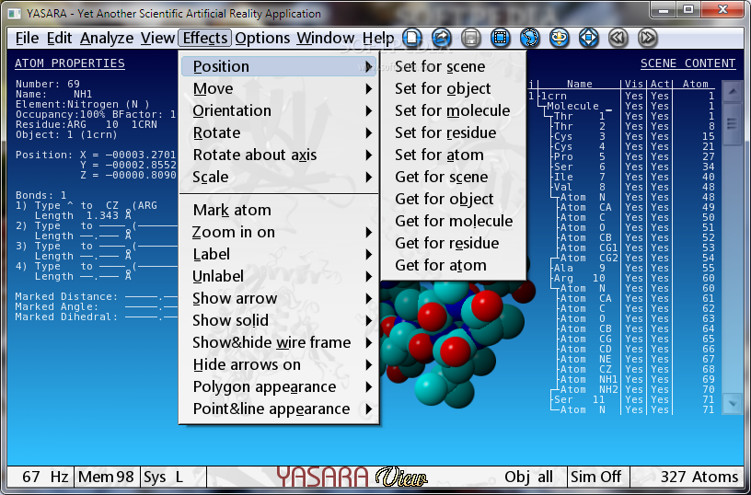
Task: Choose Set for scene
Action: tap(454, 66)
